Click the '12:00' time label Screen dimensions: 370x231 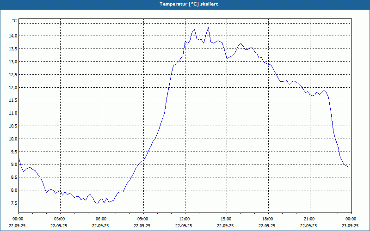pyautogui.click(x=185, y=219)
